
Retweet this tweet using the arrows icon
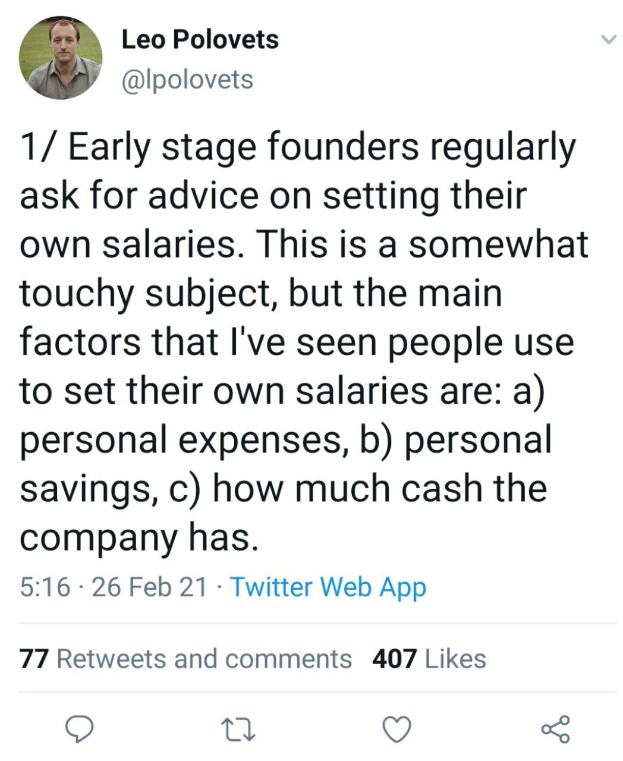[238, 729]
